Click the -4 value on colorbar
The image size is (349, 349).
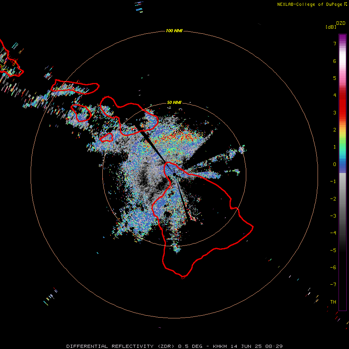(x=333, y=233)
